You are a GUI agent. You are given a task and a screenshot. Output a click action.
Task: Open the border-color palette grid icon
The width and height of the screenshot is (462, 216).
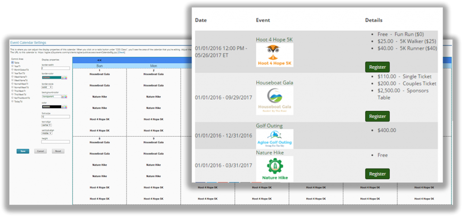(x=63, y=78)
